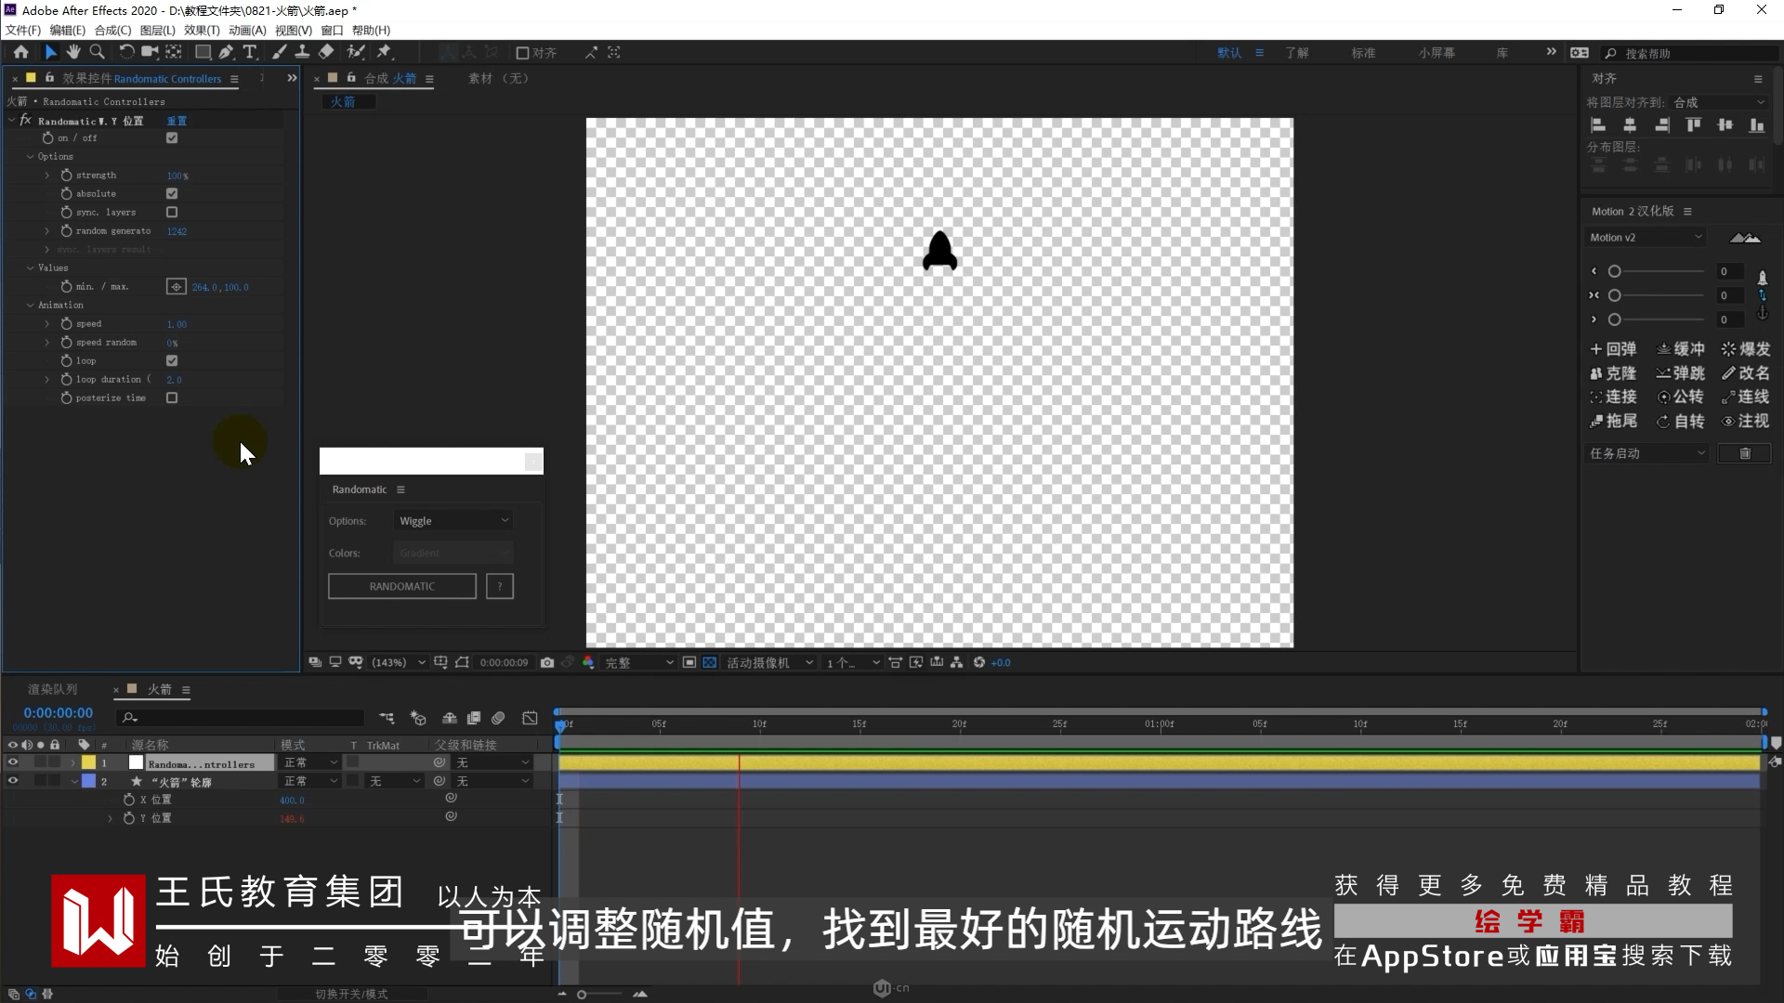The image size is (1784, 1003).
Task: Select the Hand tool
Action: pos(73,53)
